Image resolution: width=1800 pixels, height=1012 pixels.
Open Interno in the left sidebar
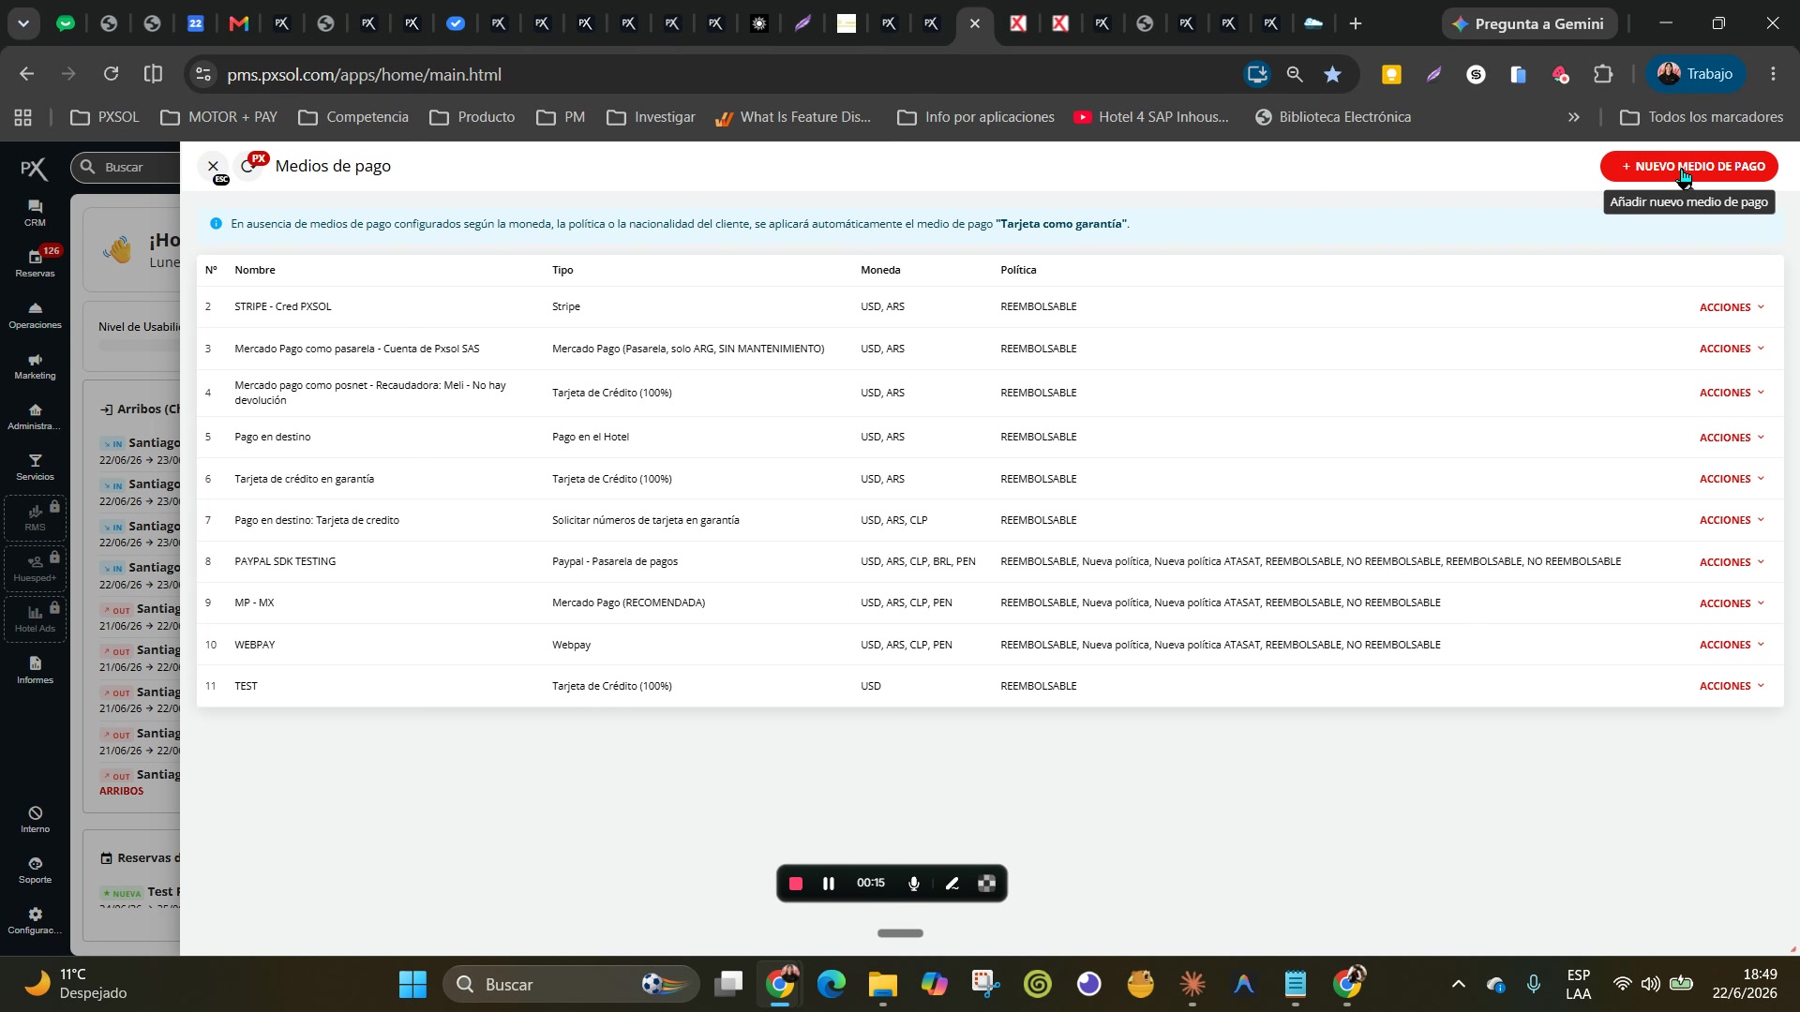(35, 819)
